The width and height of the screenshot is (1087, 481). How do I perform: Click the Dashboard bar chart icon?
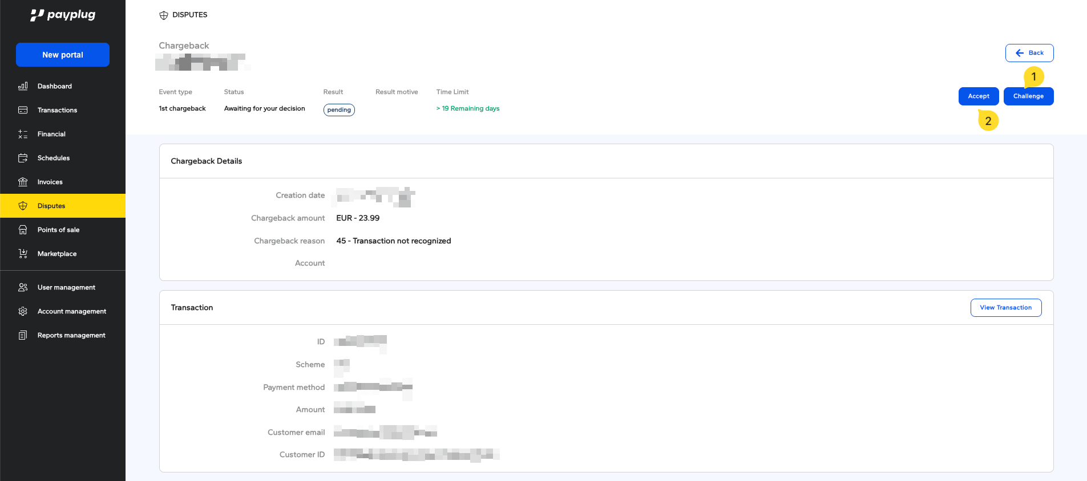tap(23, 86)
